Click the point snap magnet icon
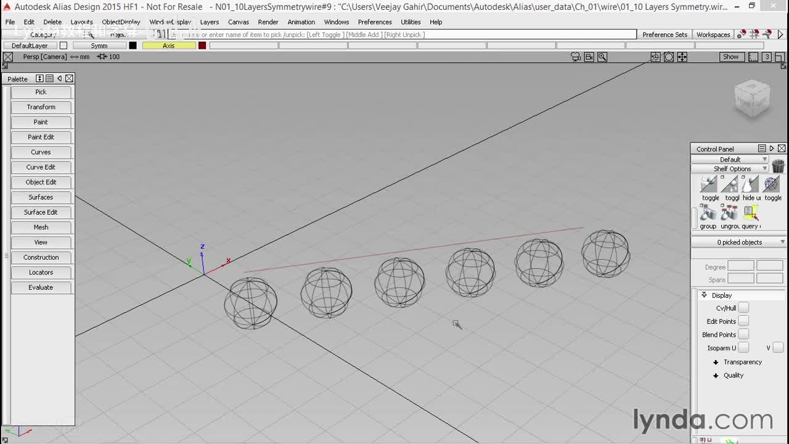The image size is (789, 444). (742, 35)
